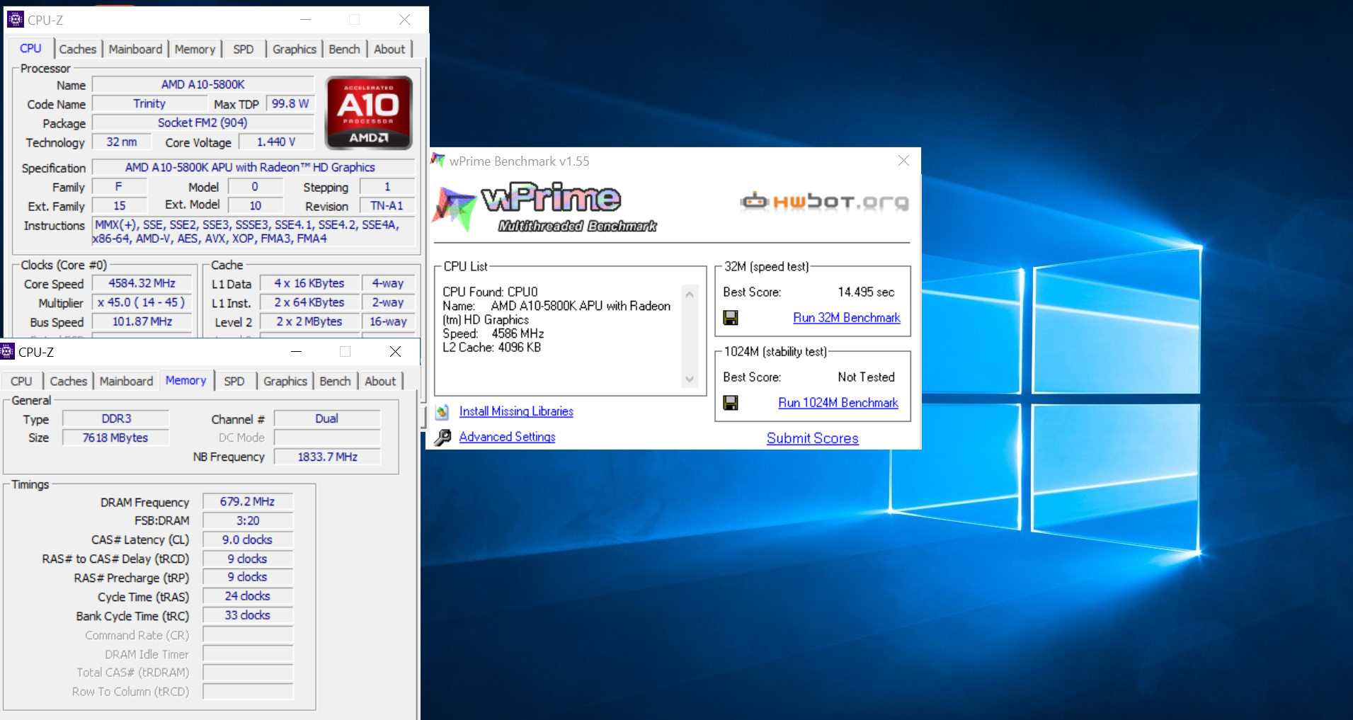
Task: Click the Revision value TN-A1
Action: point(387,205)
